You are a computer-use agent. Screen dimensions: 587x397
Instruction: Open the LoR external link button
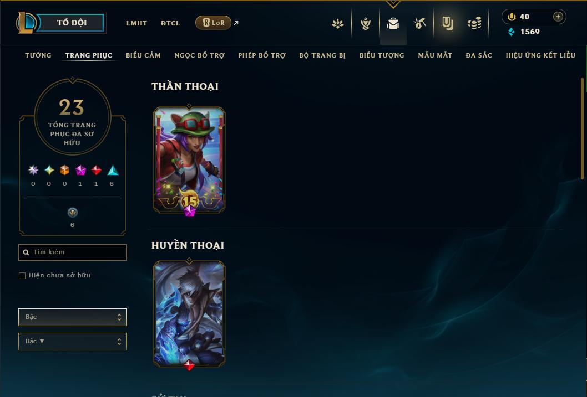(x=213, y=23)
